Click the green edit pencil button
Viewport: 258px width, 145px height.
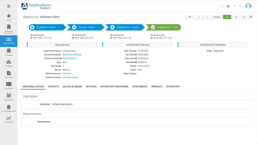[x=227, y=17]
